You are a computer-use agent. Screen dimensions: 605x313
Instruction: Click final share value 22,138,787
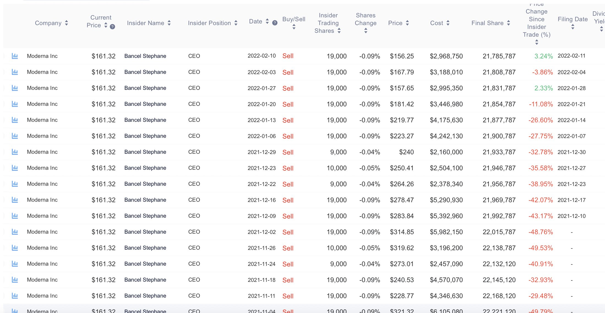click(499, 248)
